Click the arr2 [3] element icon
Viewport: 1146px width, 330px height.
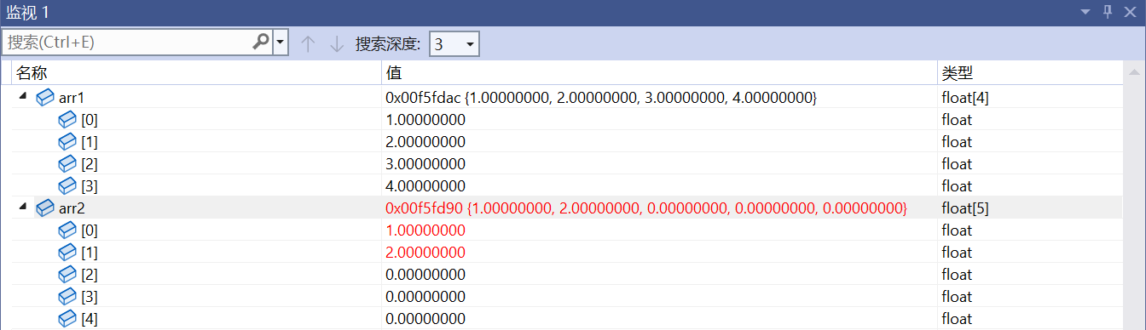(67, 297)
